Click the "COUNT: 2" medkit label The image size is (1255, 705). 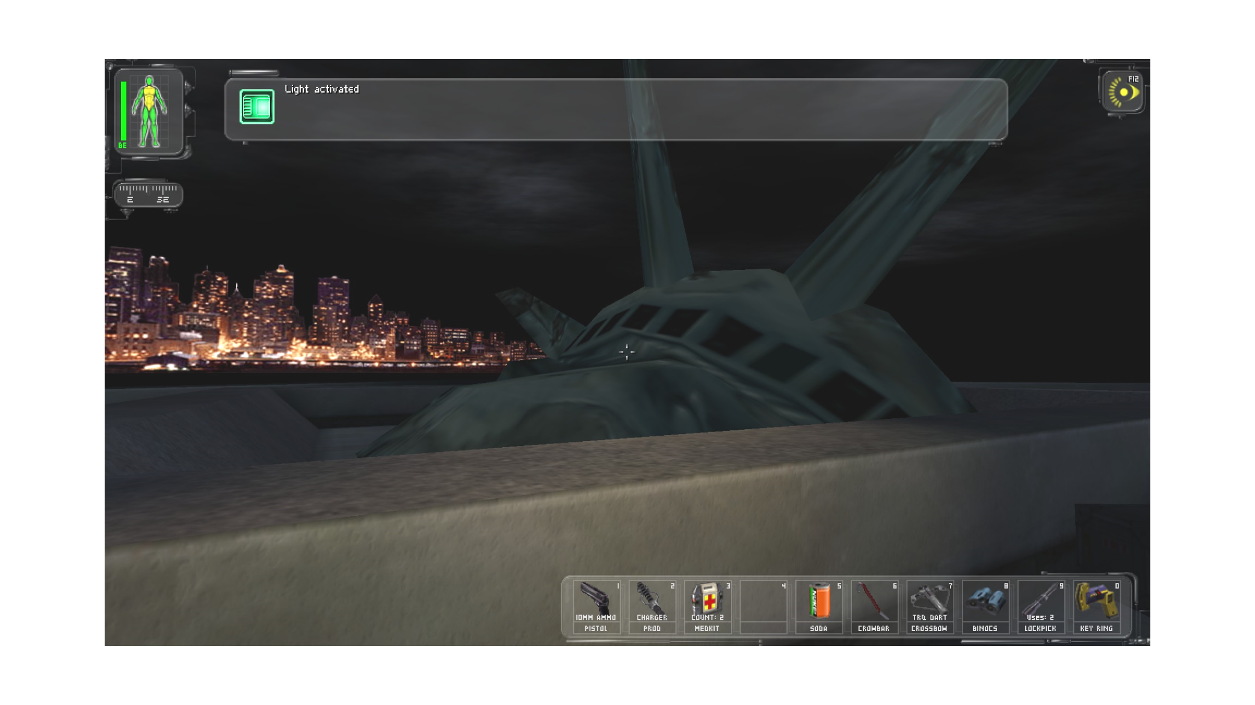707,617
